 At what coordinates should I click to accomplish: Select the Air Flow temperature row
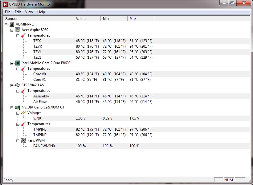141,102
